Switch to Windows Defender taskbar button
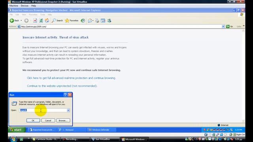The width and height of the screenshot is (253, 142). point(102,130)
